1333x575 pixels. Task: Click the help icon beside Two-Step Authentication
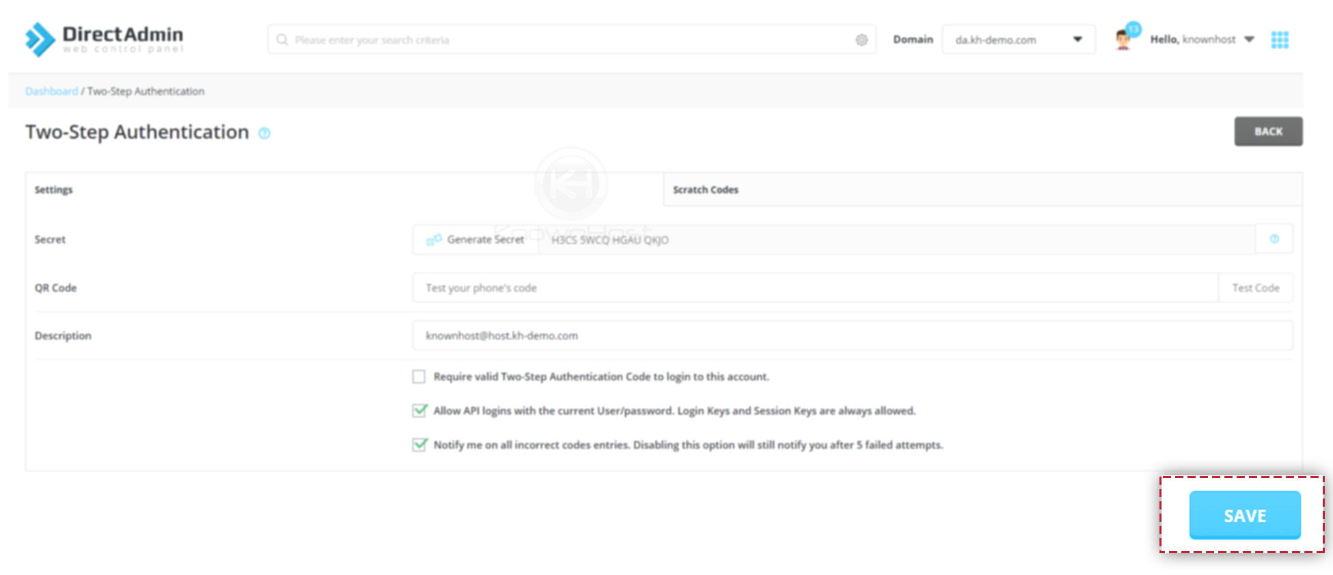click(x=264, y=134)
